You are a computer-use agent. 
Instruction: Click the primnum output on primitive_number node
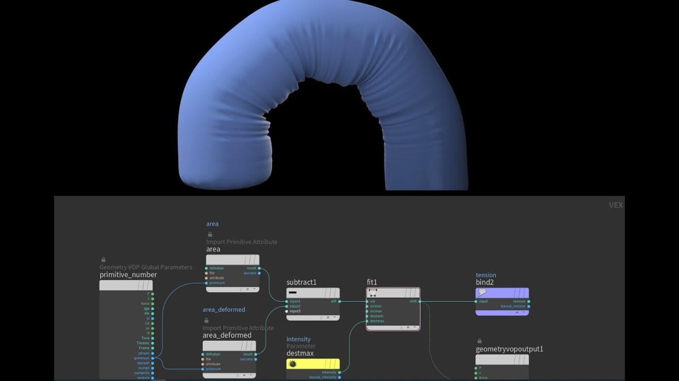pos(153,358)
